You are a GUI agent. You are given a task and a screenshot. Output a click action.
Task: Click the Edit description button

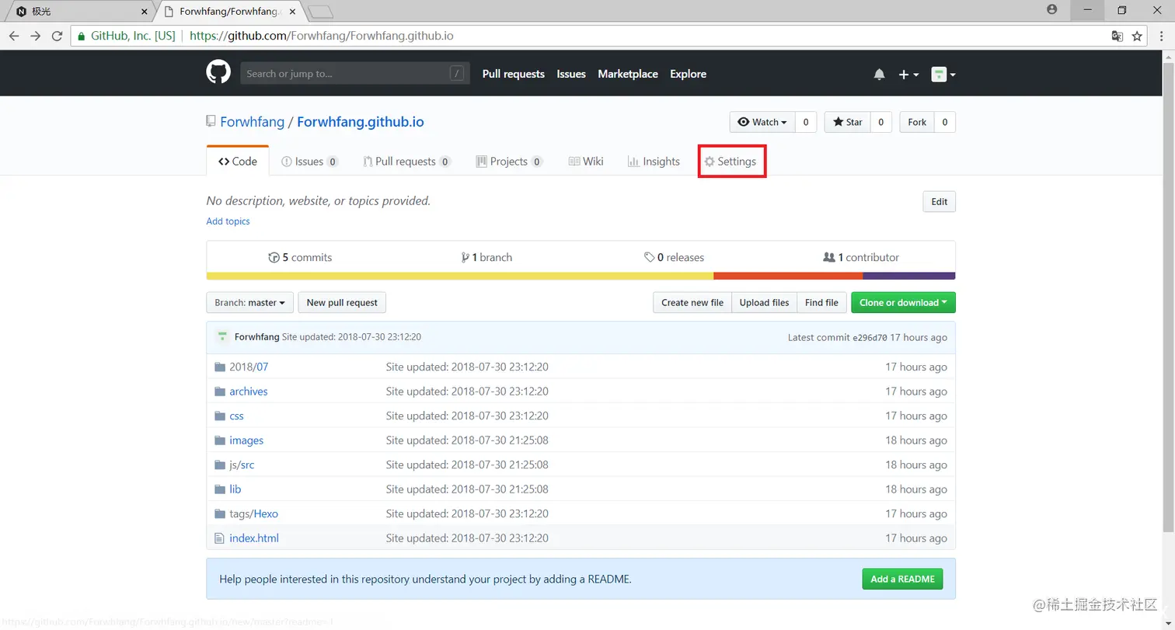click(x=940, y=201)
